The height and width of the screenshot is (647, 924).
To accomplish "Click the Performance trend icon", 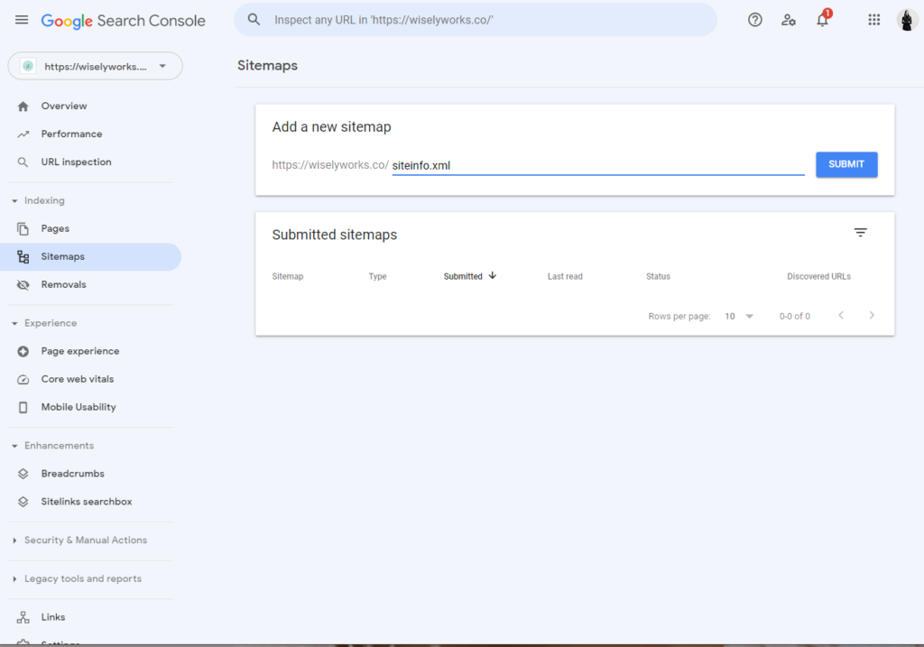I will pos(23,134).
